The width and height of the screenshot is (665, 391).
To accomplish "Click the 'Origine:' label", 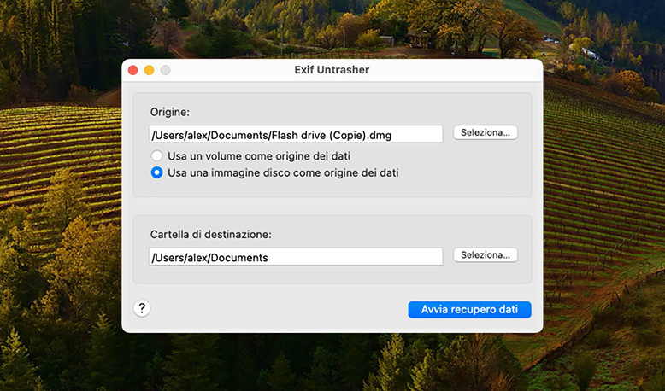I will (x=169, y=112).
